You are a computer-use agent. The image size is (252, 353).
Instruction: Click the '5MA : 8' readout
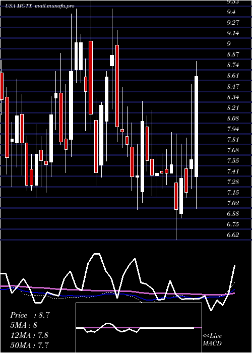(x=24, y=325)
